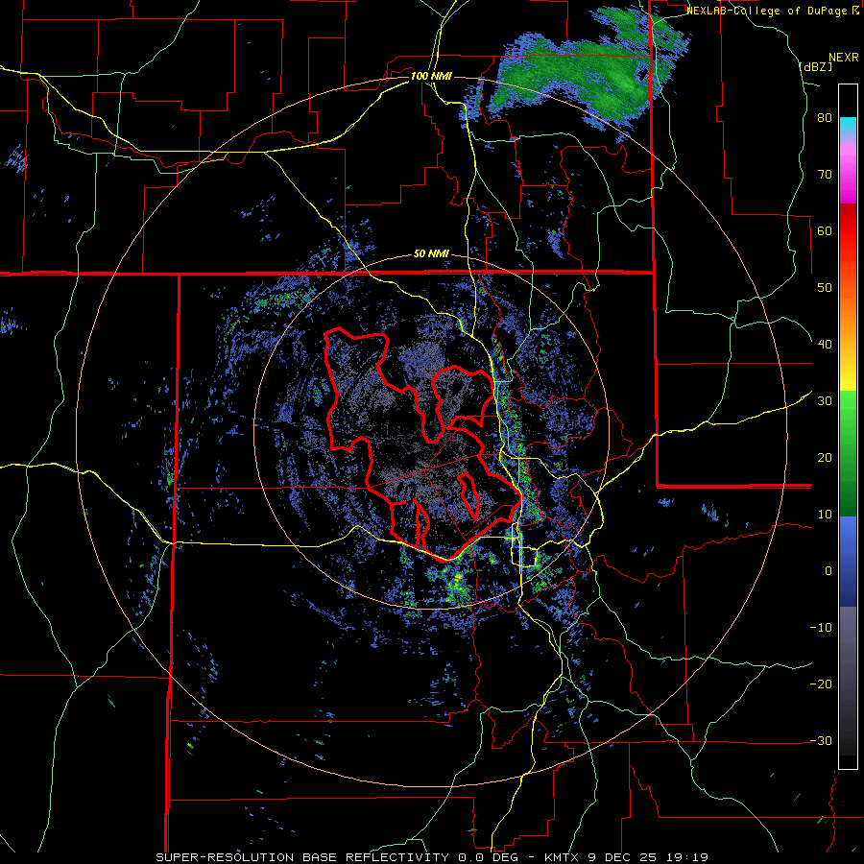Click the 30 value on the dBZ scale

point(825,401)
